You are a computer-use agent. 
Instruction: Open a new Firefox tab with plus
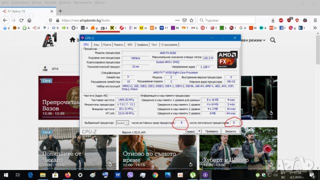pos(60,11)
